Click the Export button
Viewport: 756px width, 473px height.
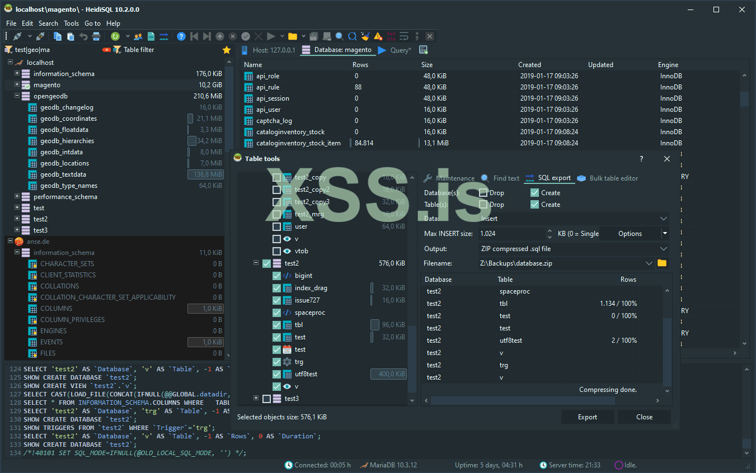click(x=587, y=417)
